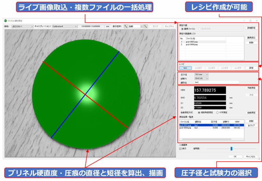
Task: Open the 表示倍率 自動 zoom dropdown
Action: [136, 26]
